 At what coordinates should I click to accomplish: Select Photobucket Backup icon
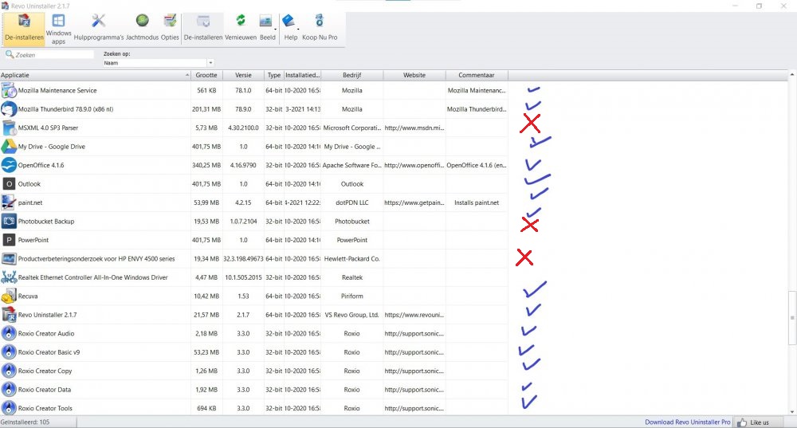(9, 221)
